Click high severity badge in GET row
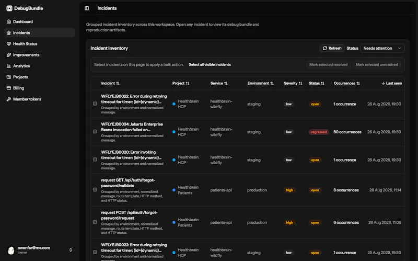This screenshot has height=261, width=418. click(289, 190)
